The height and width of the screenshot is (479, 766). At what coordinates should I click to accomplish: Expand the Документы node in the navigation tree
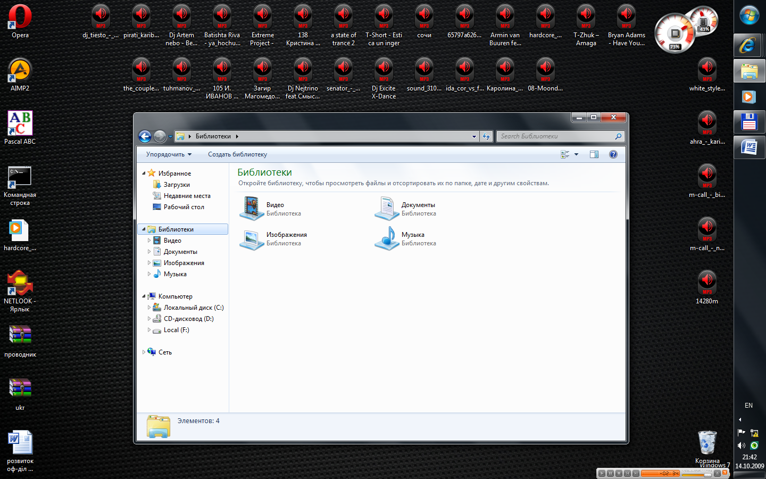pyautogui.click(x=149, y=252)
